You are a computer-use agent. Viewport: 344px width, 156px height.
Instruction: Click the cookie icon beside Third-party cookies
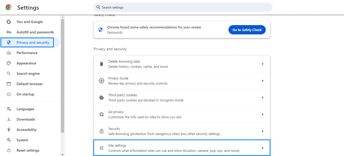[x=102, y=98]
